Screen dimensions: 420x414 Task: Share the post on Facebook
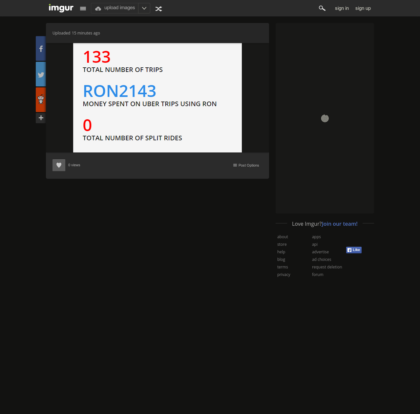click(x=41, y=49)
